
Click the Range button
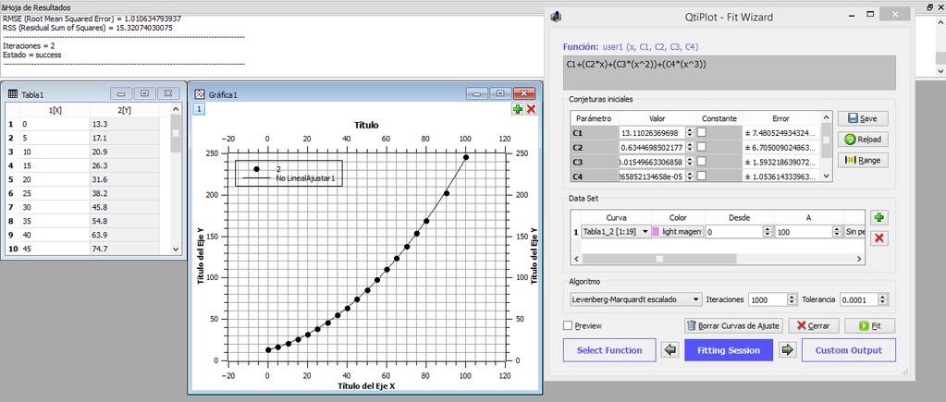point(862,160)
